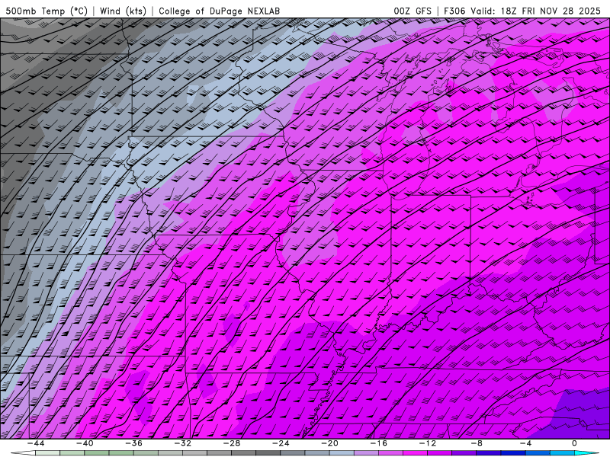Click the 'Wind (kts)' header label
Viewport: 610px width, 457px height.
click(x=123, y=11)
